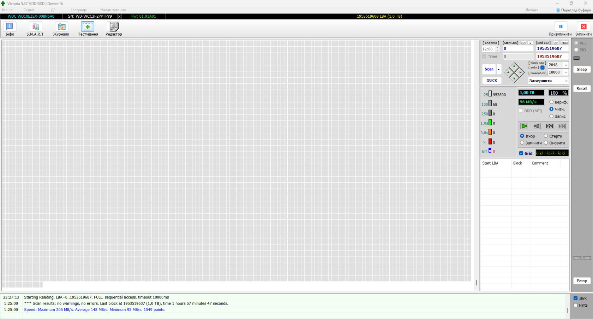
Task: Click the forward scan green play arrow
Action: click(x=524, y=126)
